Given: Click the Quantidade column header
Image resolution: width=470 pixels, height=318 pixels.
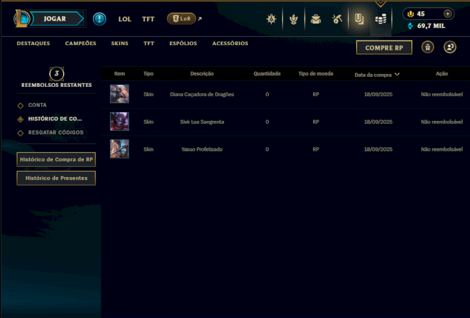Looking at the screenshot, I should [x=267, y=74].
